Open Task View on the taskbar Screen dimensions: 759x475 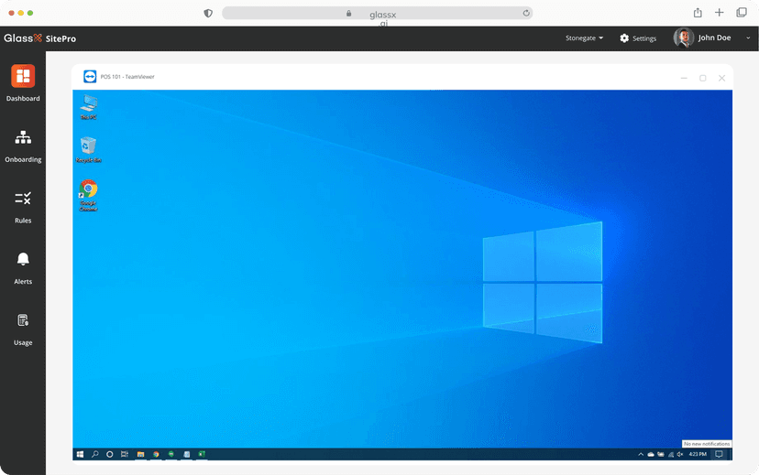point(125,454)
